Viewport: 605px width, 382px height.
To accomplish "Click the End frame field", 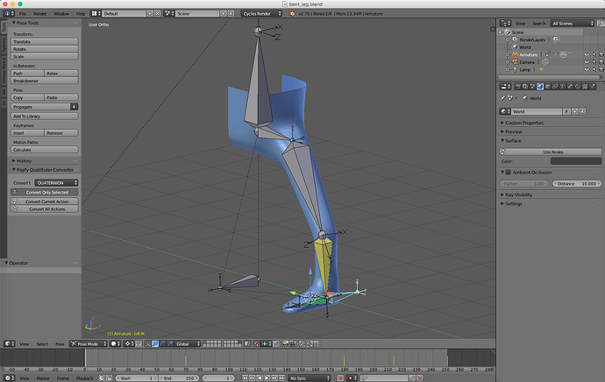I will (x=179, y=378).
